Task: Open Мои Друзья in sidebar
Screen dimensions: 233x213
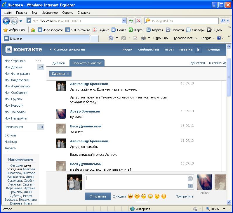Action: coord(13,67)
